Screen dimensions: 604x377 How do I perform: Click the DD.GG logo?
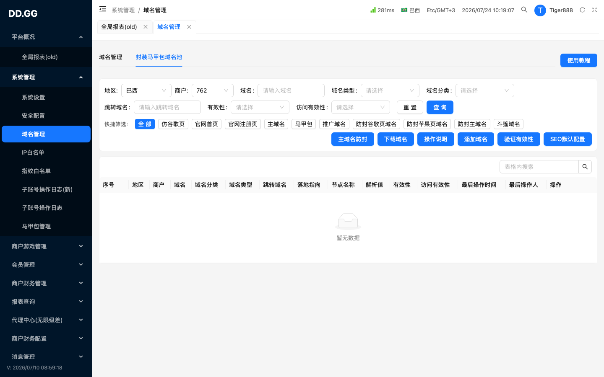23,13
